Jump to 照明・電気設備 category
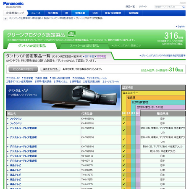189x189 pixels. pyautogui.click(x=43, y=81)
